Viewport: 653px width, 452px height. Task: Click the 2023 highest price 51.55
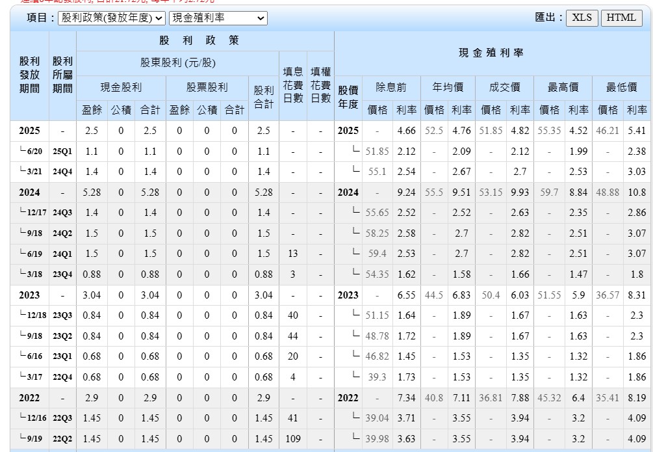(549, 295)
